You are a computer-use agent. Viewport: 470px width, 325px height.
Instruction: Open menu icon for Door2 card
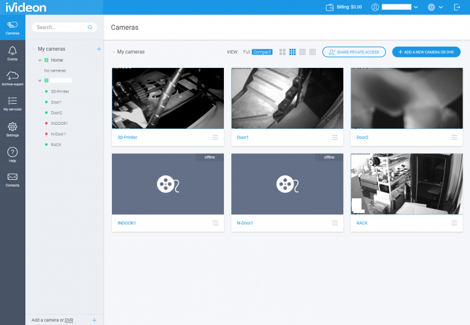454,137
